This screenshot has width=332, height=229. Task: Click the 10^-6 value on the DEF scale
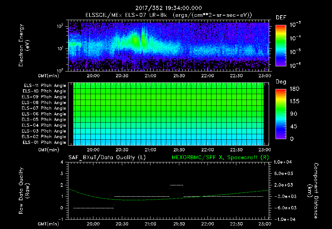(x=295, y=65)
